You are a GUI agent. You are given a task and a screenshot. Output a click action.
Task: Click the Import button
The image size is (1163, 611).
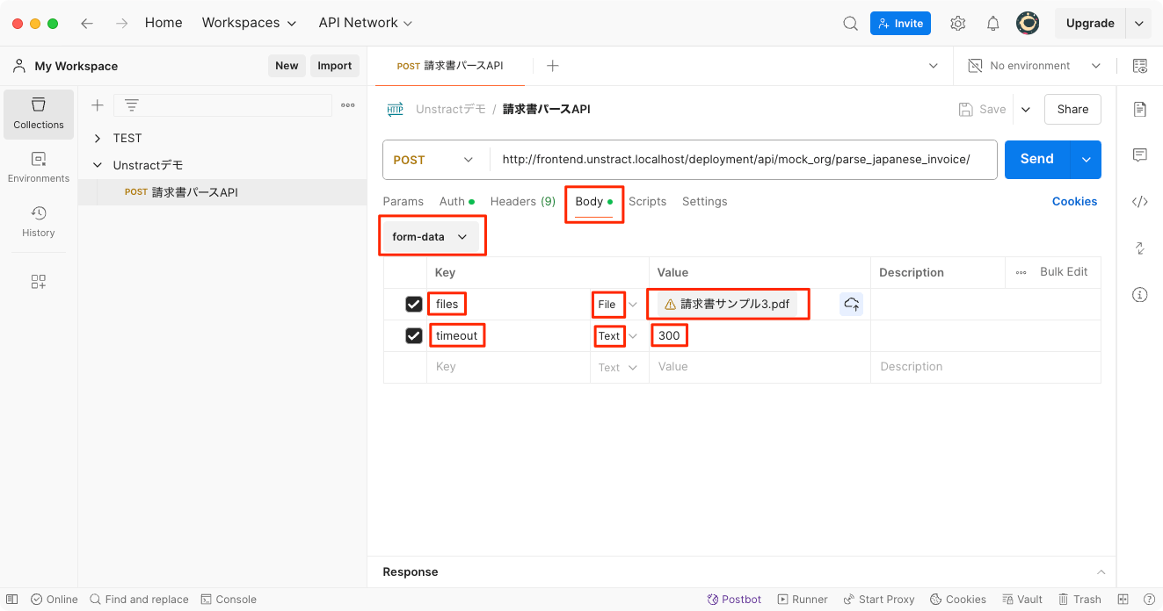pos(335,66)
